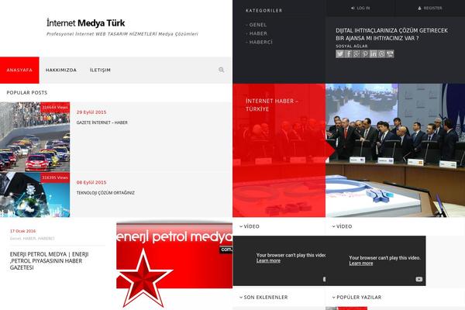Click the 316395 Views badge
This screenshot has height=310, width=465.
pos(55,177)
